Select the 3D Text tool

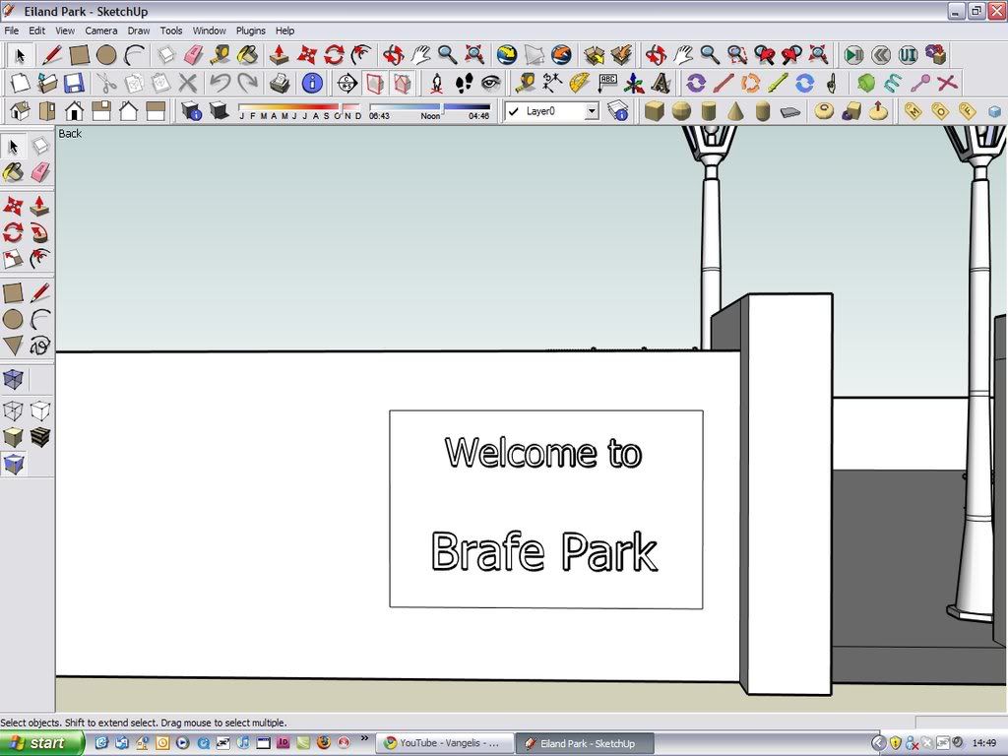pyautogui.click(x=661, y=83)
